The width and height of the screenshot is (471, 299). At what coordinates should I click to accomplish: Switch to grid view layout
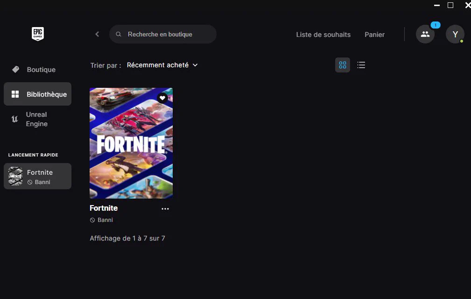pos(343,65)
